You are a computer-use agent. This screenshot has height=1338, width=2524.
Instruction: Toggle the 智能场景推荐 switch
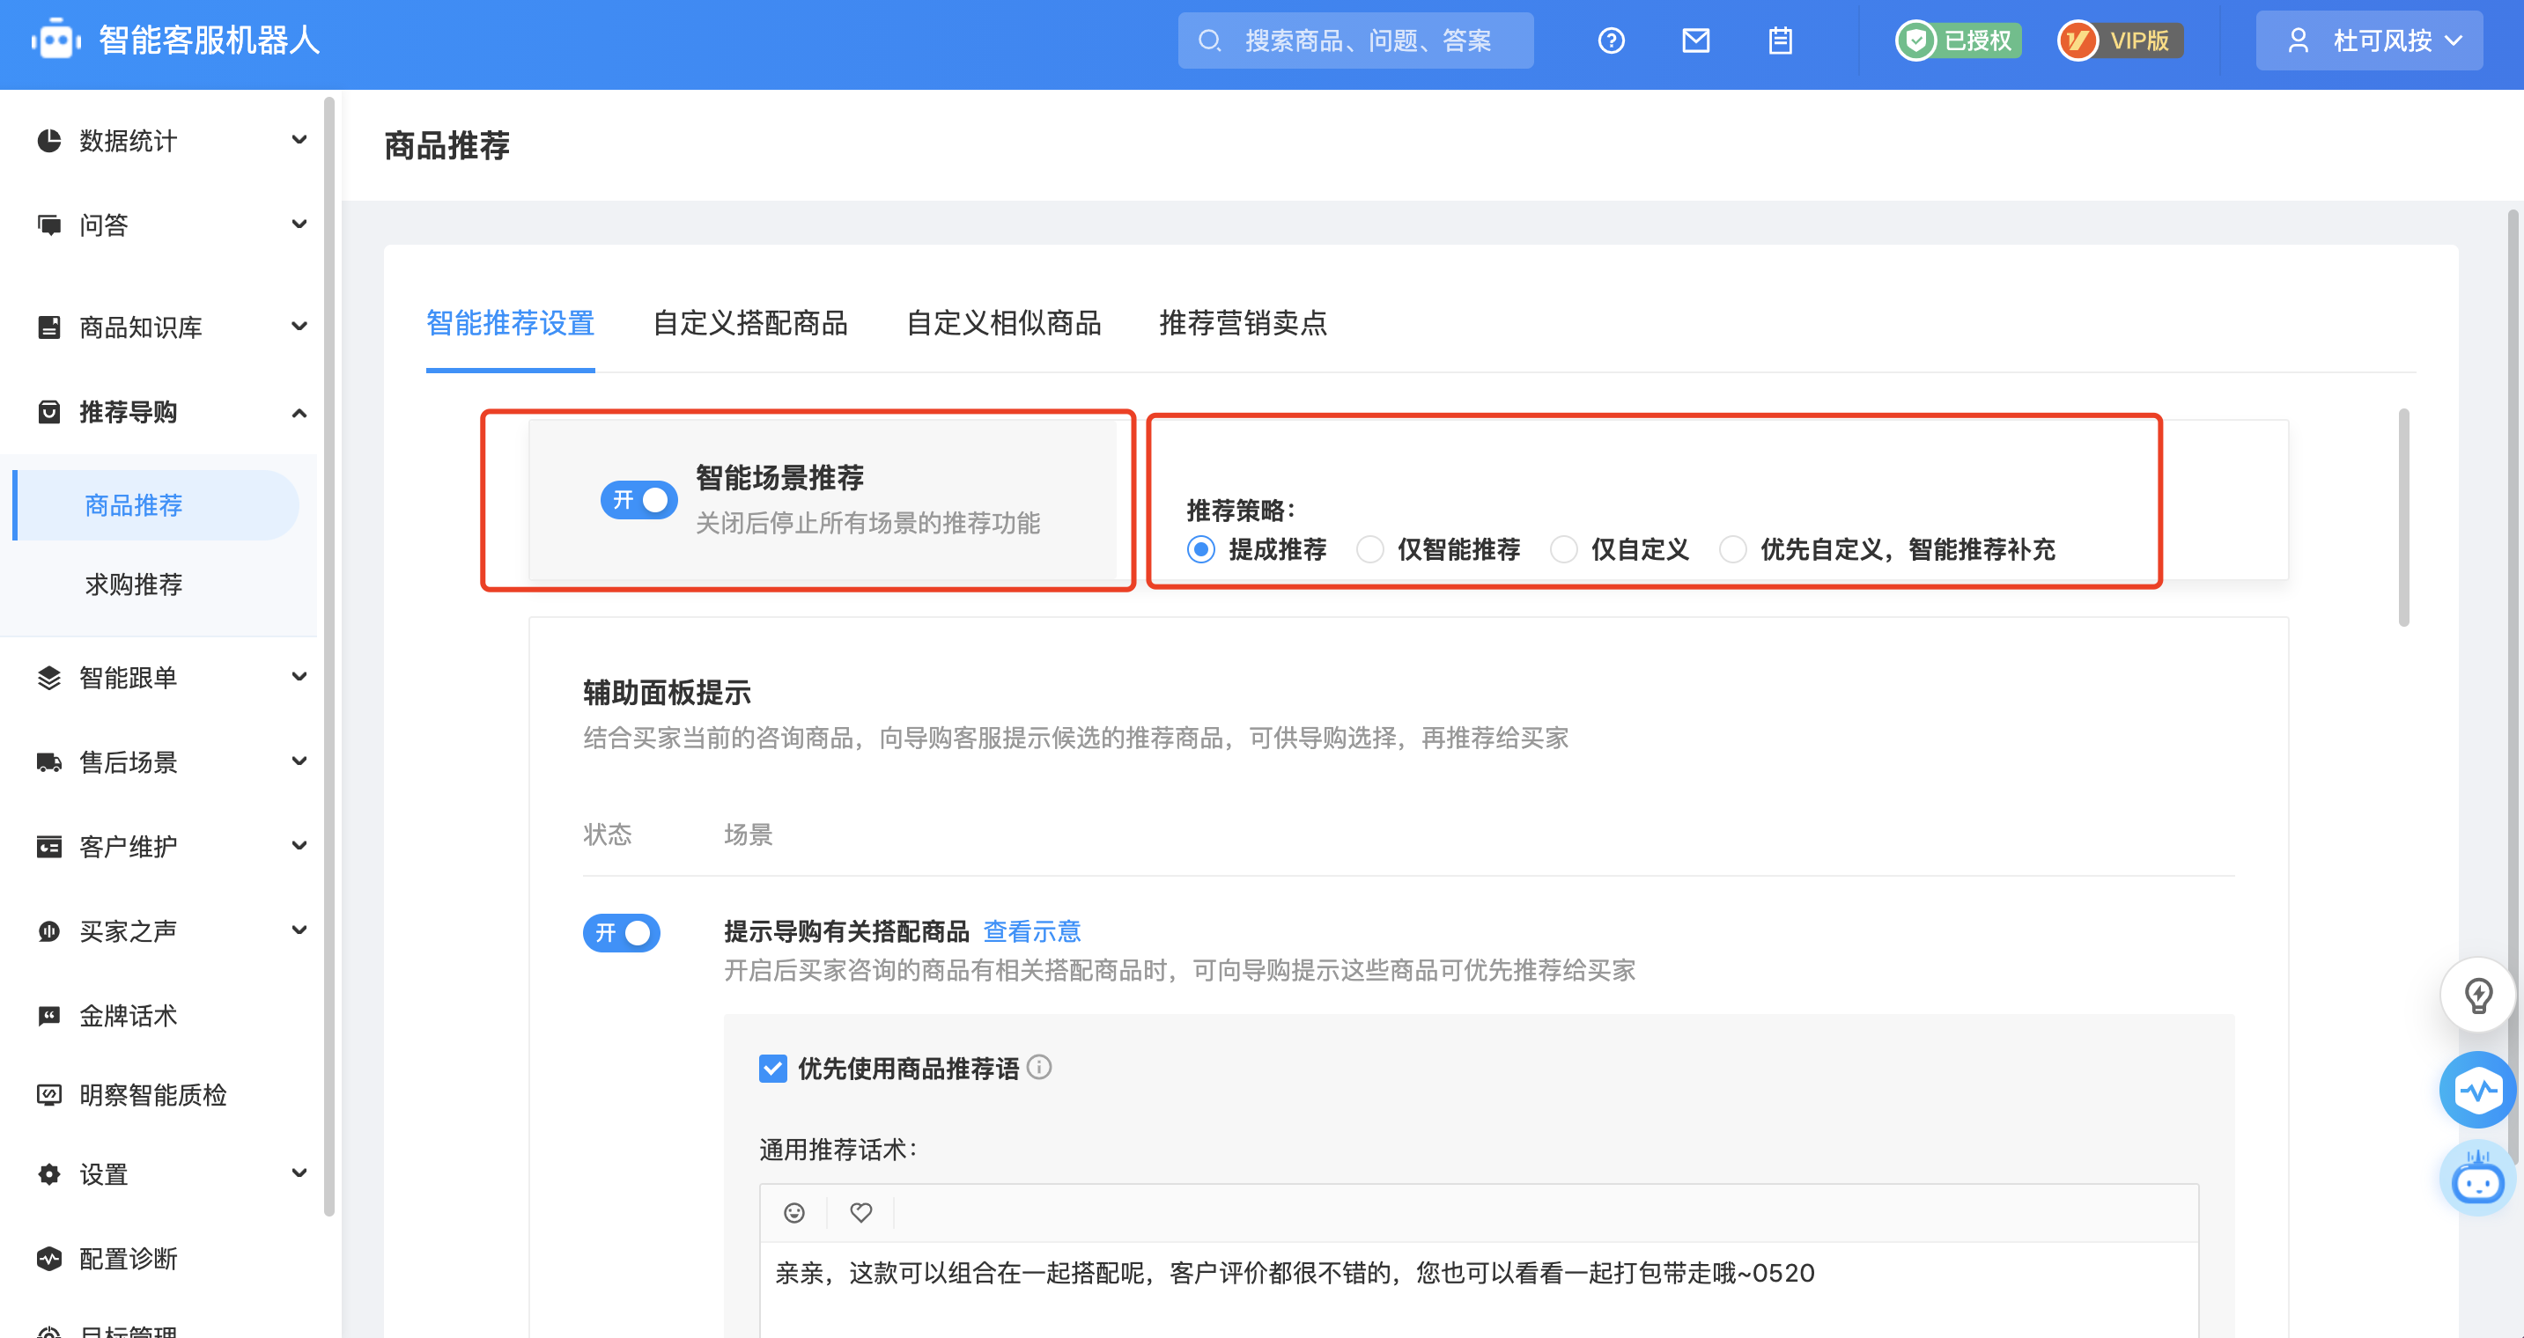click(638, 499)
